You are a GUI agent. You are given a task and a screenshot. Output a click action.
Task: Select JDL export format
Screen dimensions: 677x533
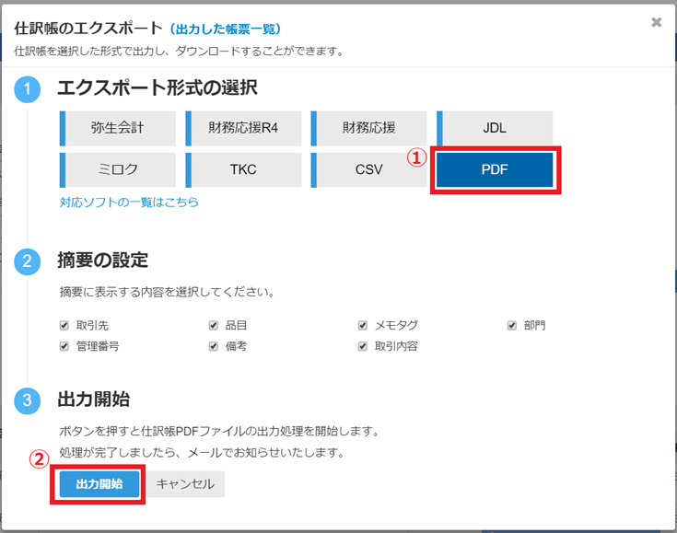(495, 128)
